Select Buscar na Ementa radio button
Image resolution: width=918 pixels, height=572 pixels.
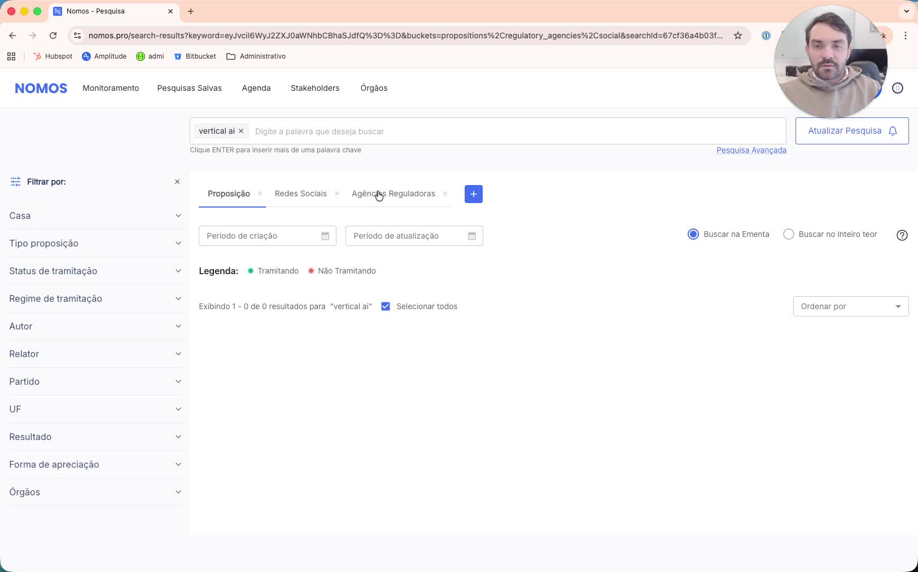pos(693,234)
